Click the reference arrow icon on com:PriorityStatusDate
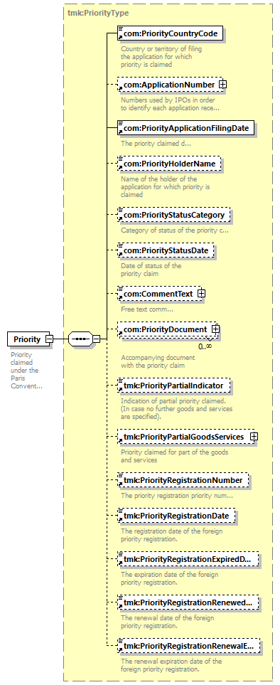 click(x=121, y=255)
